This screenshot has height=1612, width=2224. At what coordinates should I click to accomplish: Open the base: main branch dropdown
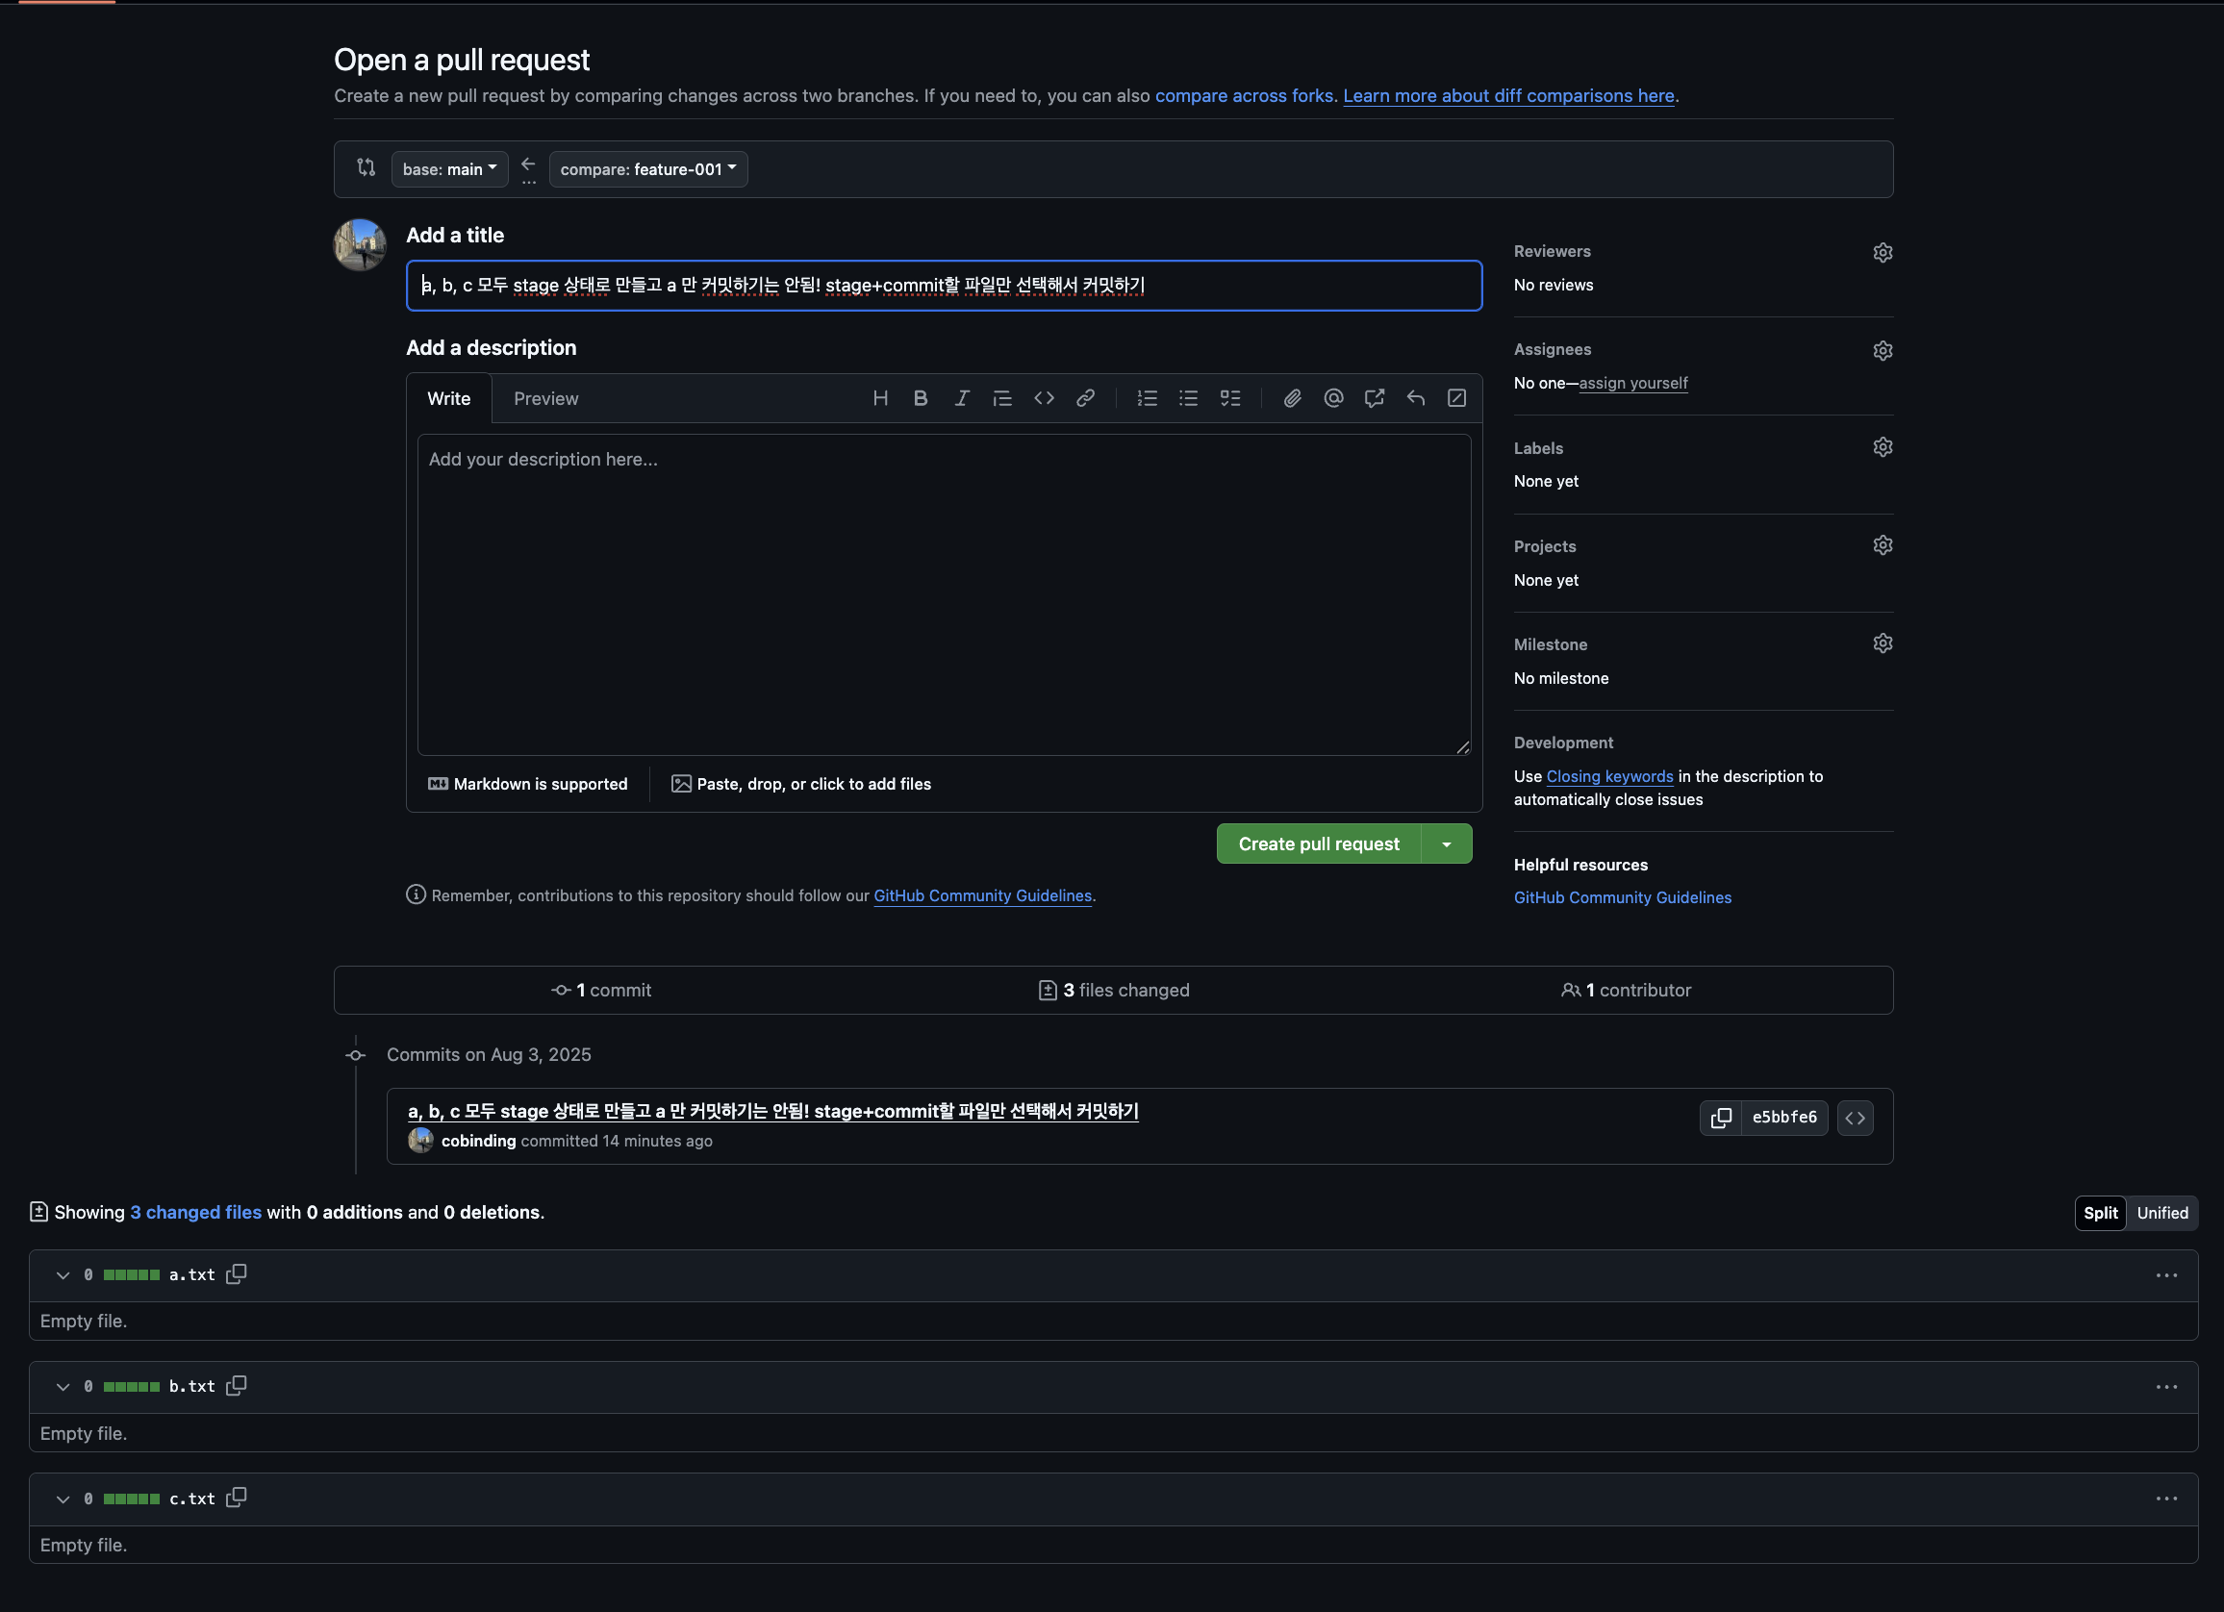coord(449,169)
